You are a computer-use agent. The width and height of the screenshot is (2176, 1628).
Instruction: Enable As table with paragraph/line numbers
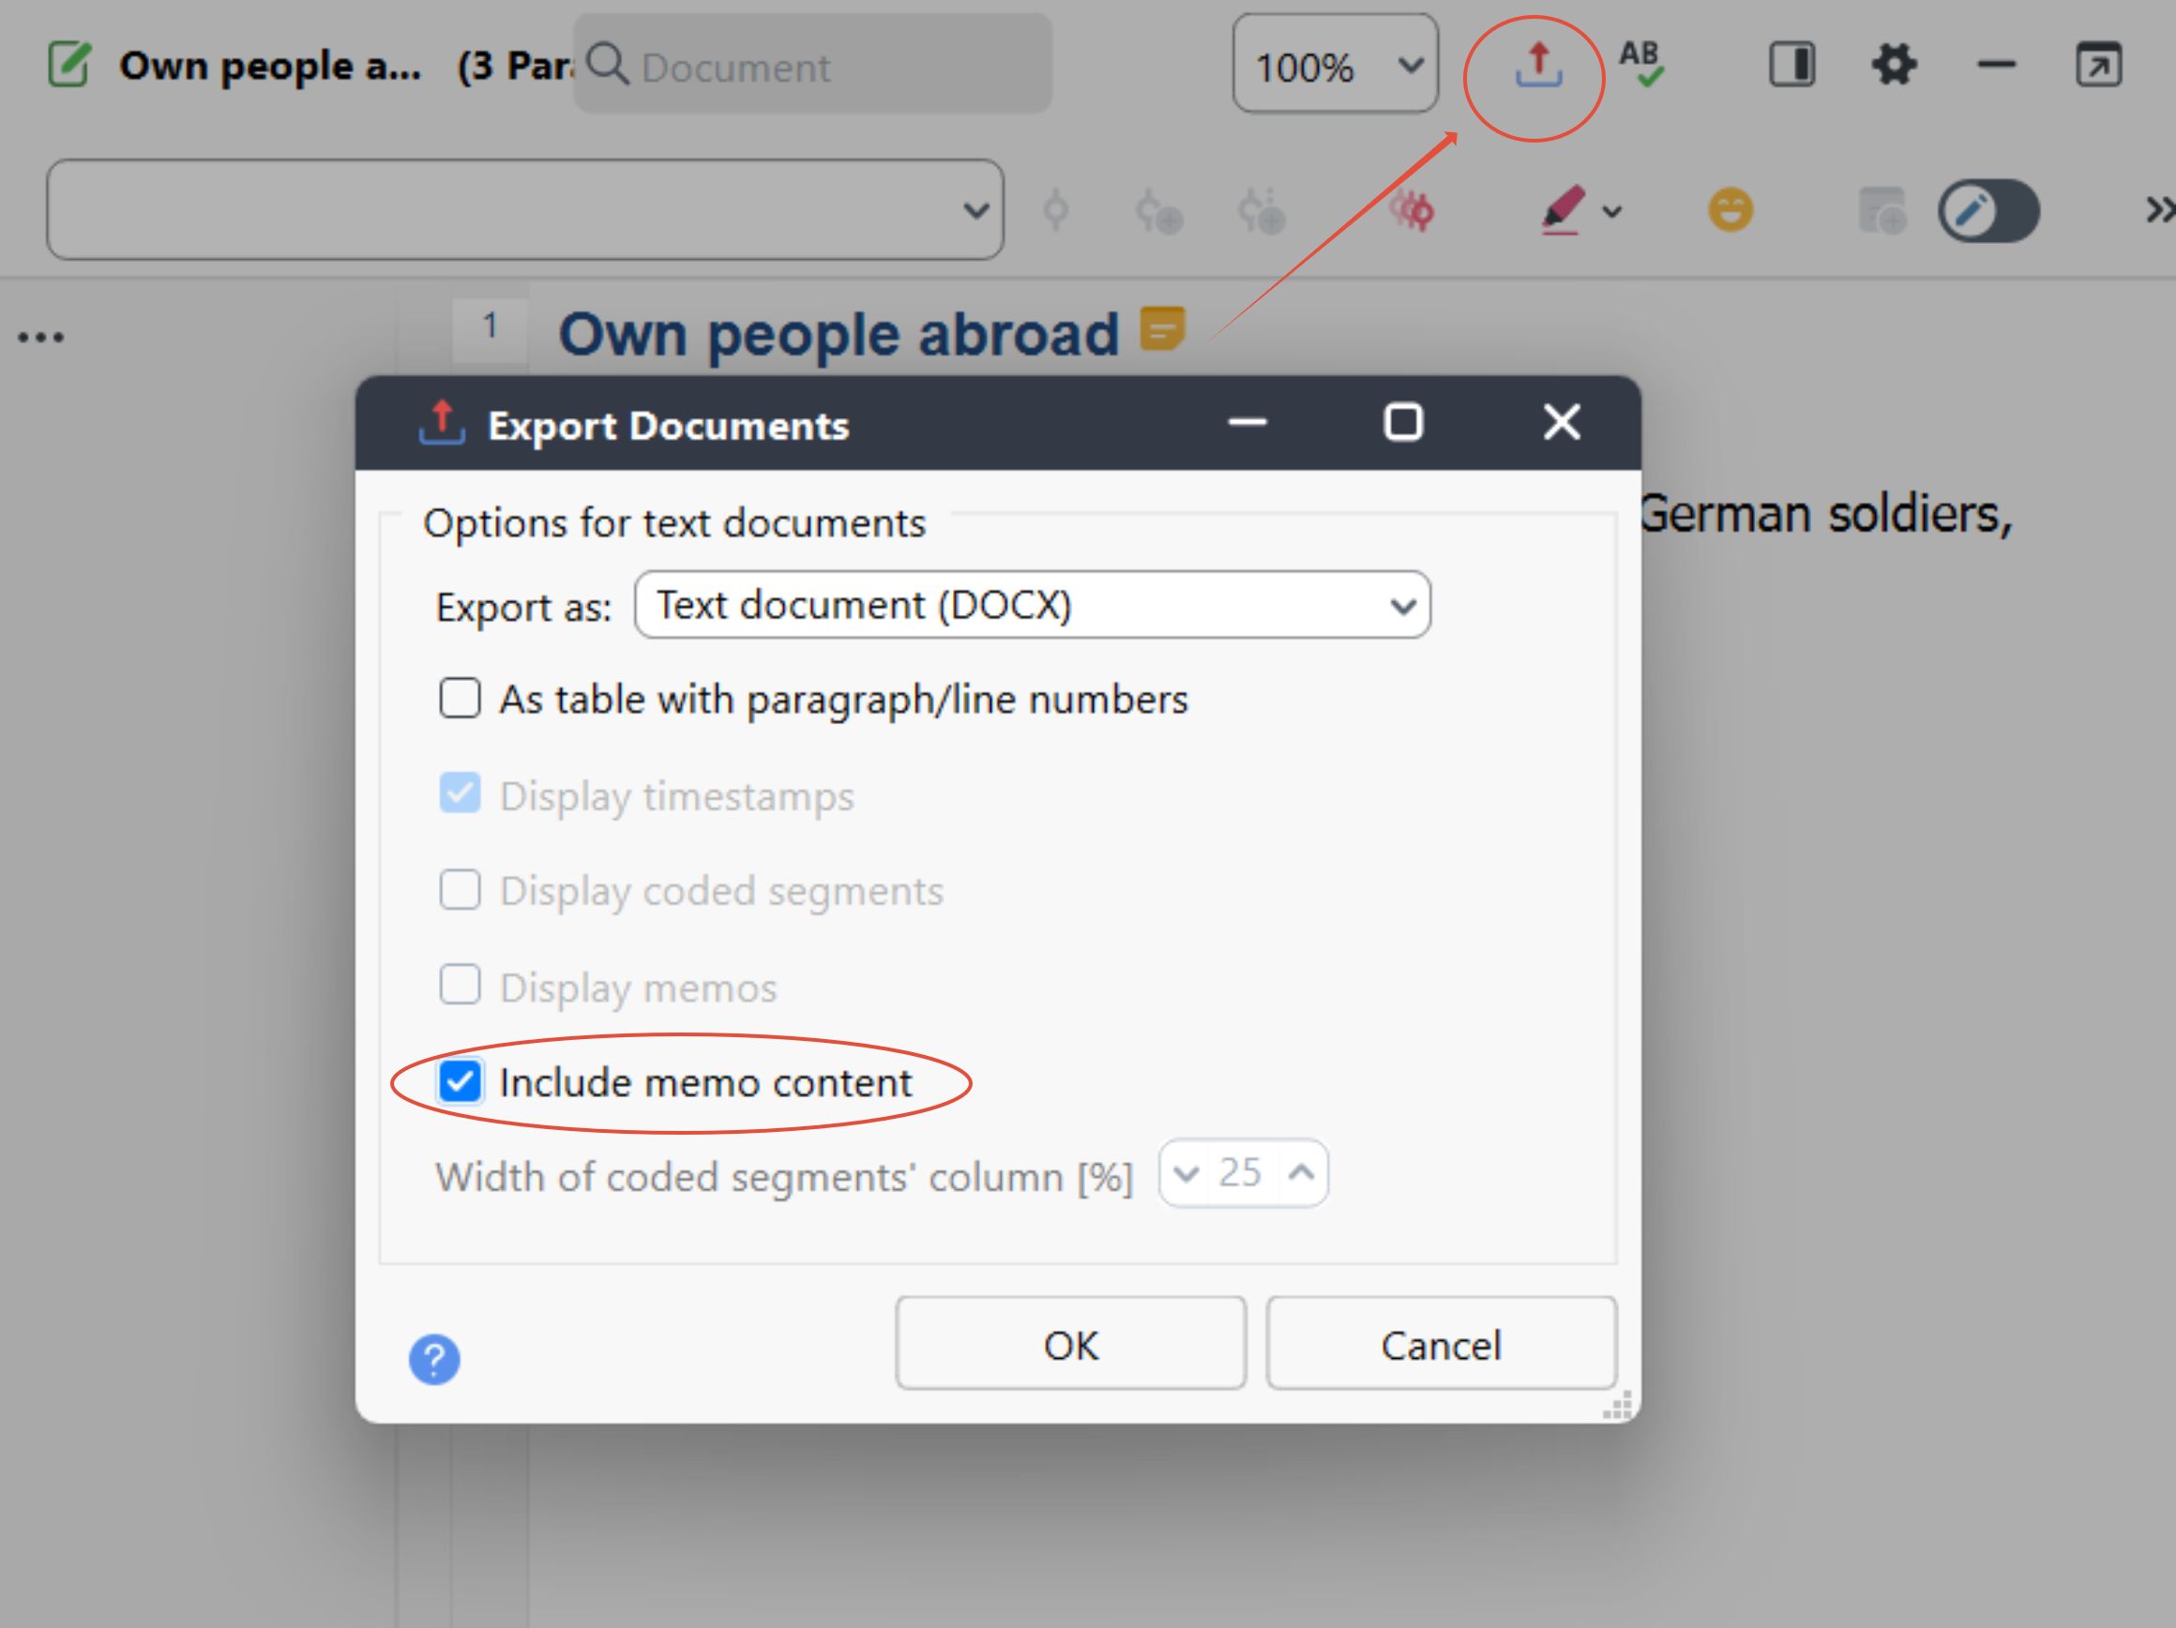pyautogui.click(x=461, y=699)
